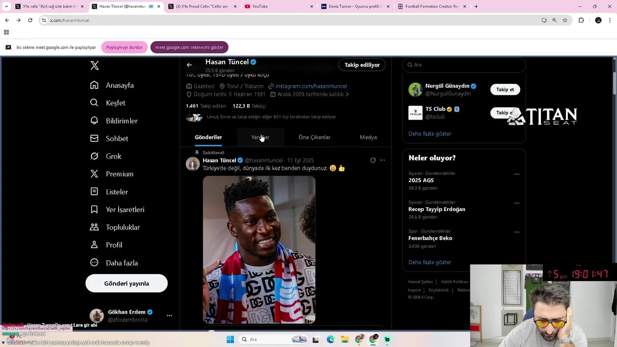This screenshot has height=347, width=617.
Task: Switch to Football Formation Creator tab
Action: click(x=431, y=6)
